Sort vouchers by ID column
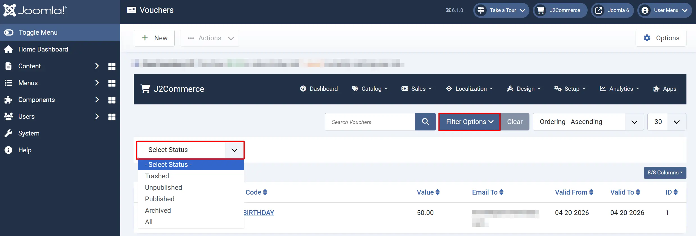The height and width of the screenshot is (236, 696). [672, 192]
